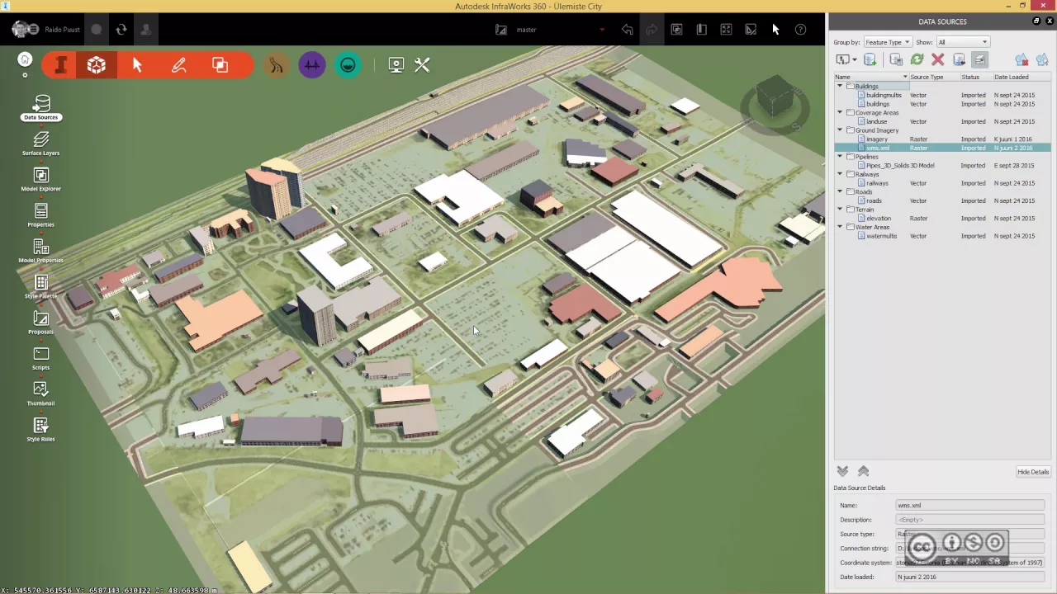Open the teal drainage design tools icon
The image size is (1057, 594).
click(348, 65)
